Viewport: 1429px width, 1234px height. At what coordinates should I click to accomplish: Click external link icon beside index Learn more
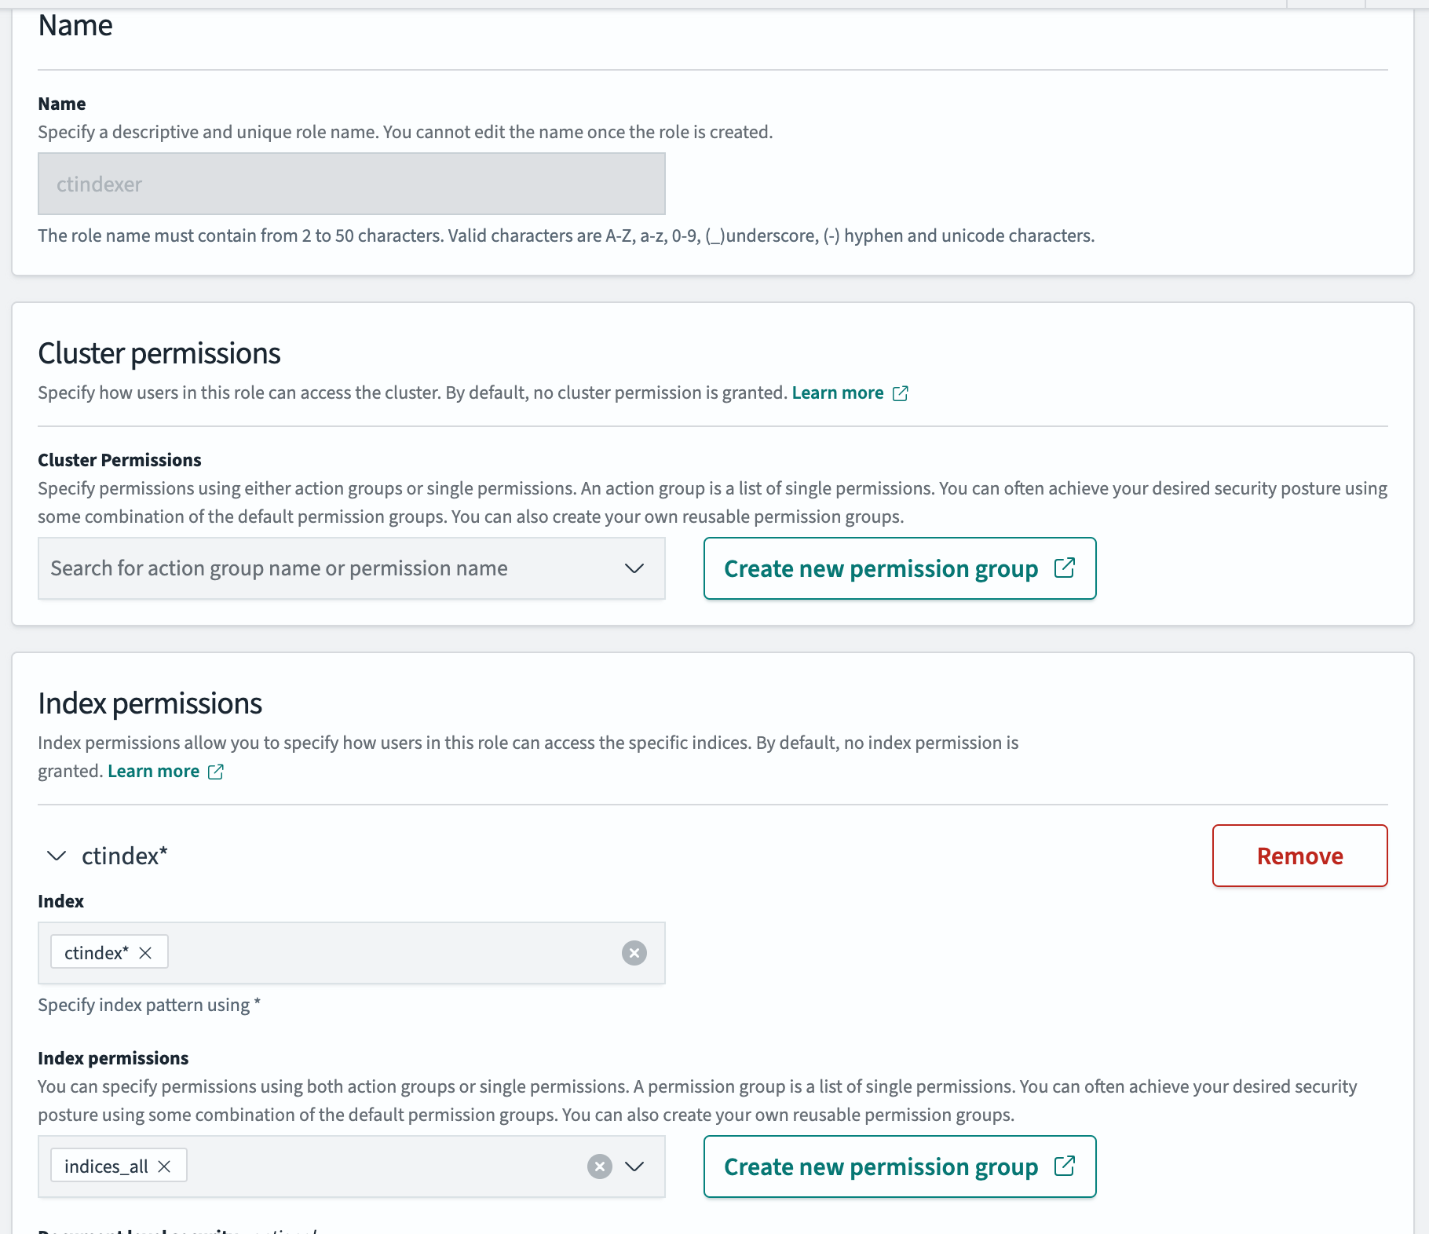pyautogui.click(x=216, y=772)
